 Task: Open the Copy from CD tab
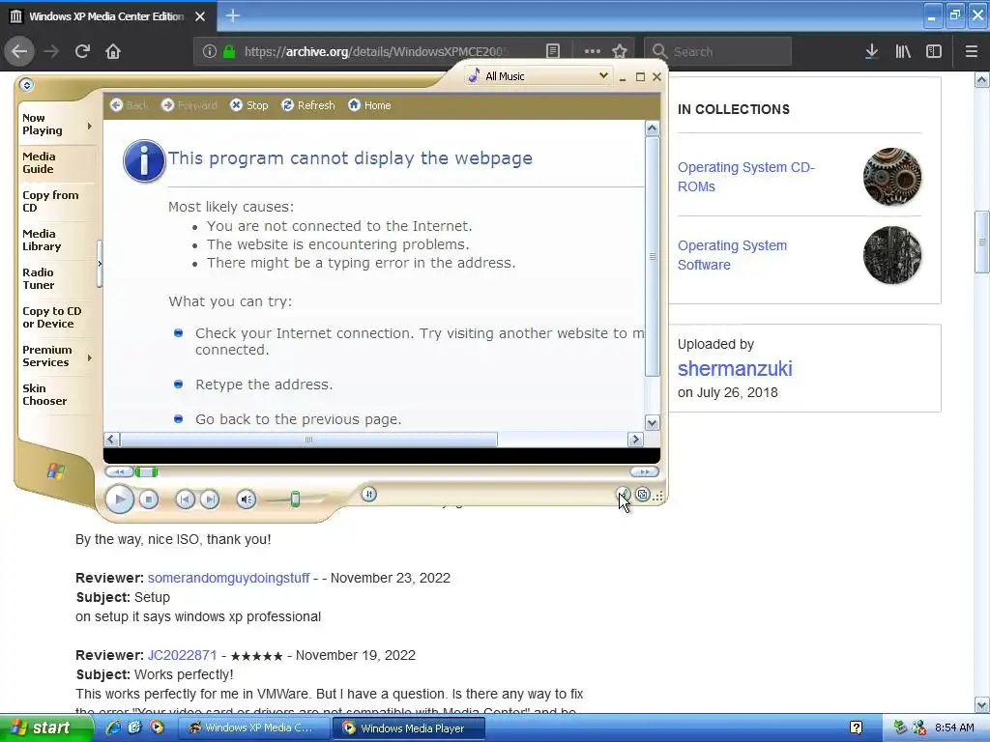tap(55, 201)
